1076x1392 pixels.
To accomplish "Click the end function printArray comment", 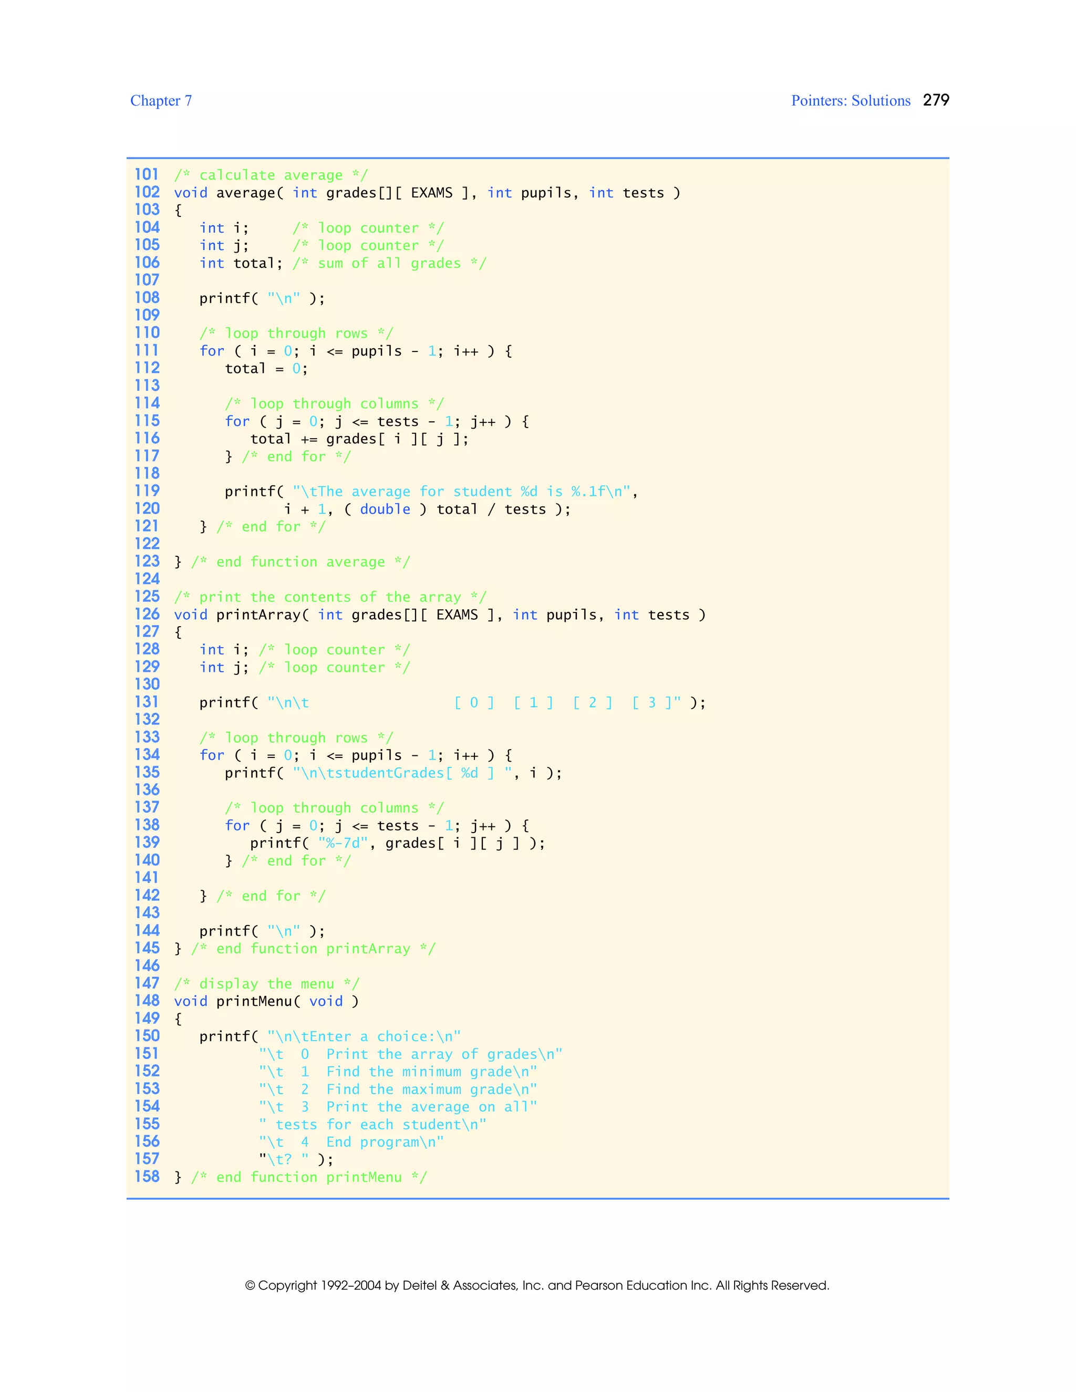I will [313, 949].
